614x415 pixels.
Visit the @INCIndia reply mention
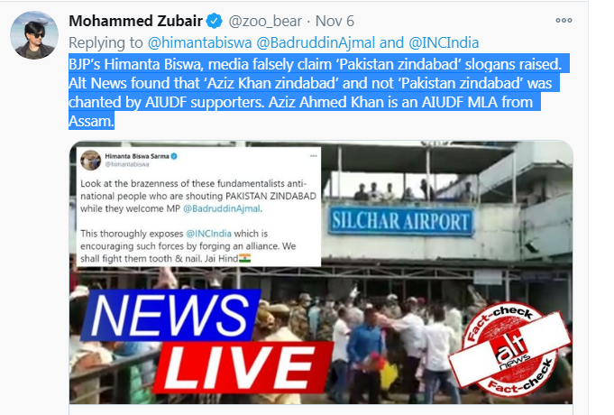tap(444, 42)
